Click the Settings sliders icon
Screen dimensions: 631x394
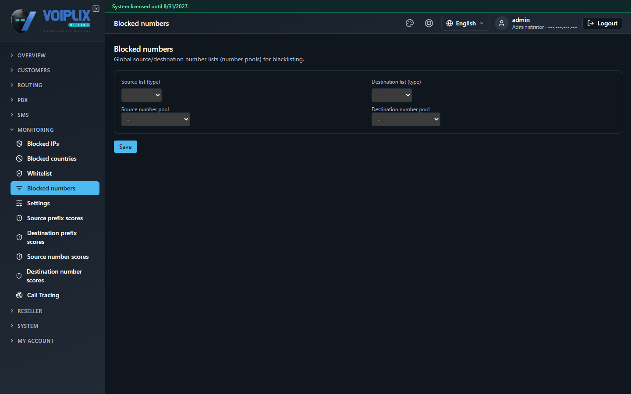click(x=19, y=203)
